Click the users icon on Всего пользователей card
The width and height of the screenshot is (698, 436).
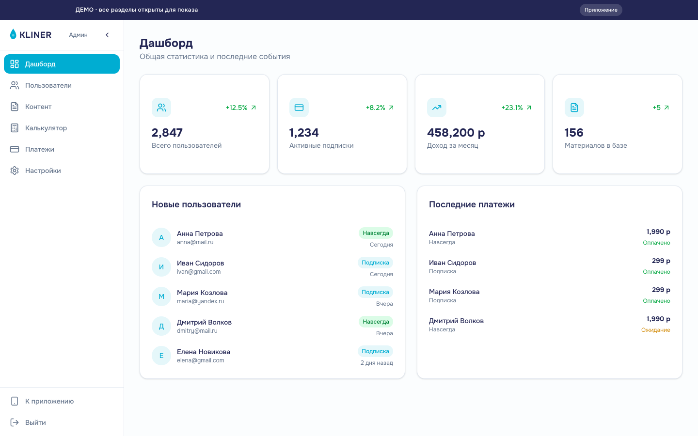pos(161,108)
